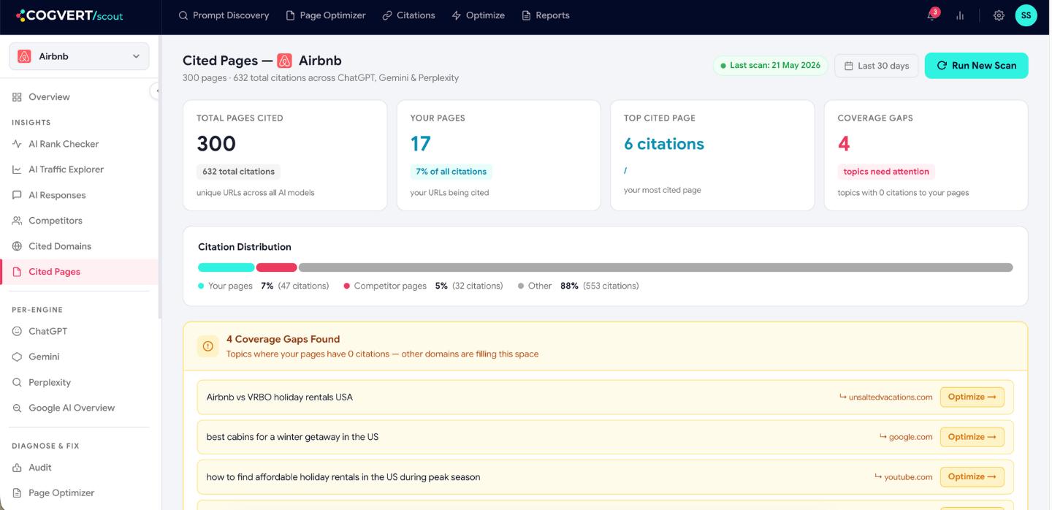Image resolution: width=1052 pixels, height=510 pixels.
Task: Click the sidebar Page Optimizer file icon
Action: (x=17, y=493)
